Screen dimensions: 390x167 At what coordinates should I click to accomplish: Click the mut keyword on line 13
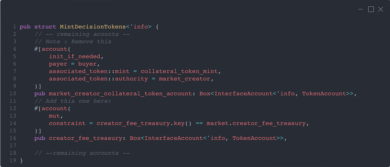(54, 116)
